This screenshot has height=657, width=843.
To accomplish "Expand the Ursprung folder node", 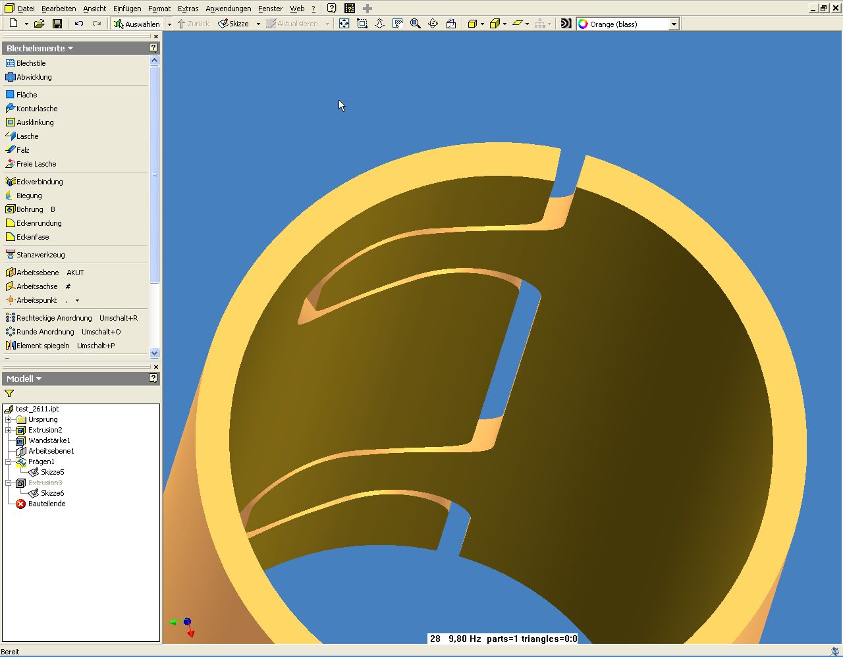I will [9, 419].
